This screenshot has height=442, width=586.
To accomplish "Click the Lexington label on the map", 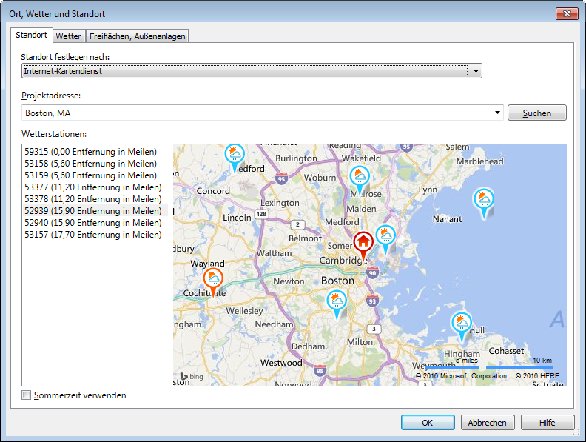I will (280, 203).
